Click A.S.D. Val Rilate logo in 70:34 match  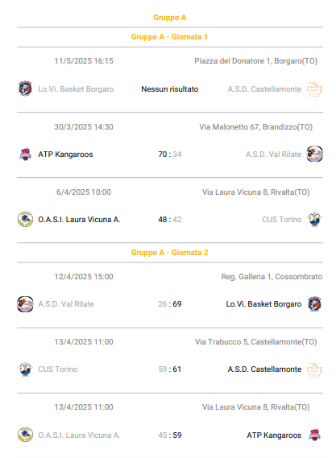pyautogui.click(x=315, y=155)
